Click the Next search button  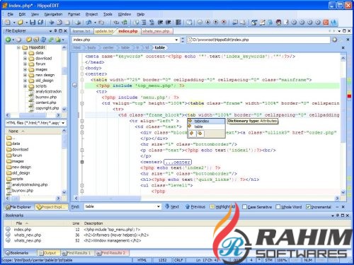pyautogui.click(x=172, y=206)
